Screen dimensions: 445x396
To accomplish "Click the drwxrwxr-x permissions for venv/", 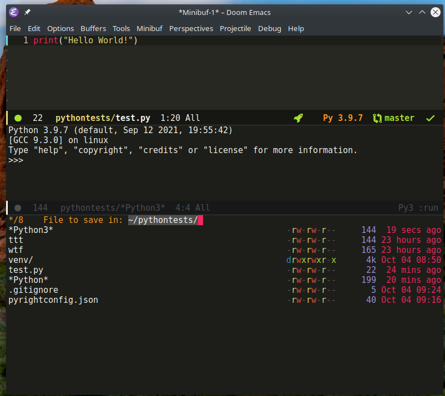I will point(311,260).
